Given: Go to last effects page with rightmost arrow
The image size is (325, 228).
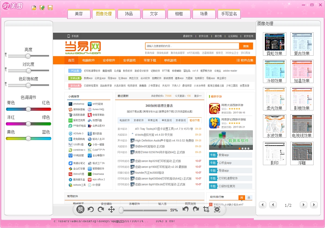Looking at the screenshot, I should pos(313,205).
